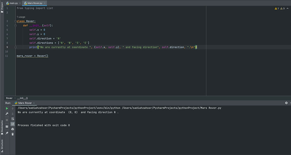
Task: Click the grey Stop process square
Action: click(x=7, y=120)
